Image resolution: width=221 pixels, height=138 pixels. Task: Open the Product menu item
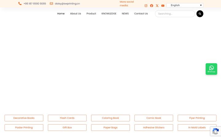tap(91, 13)
